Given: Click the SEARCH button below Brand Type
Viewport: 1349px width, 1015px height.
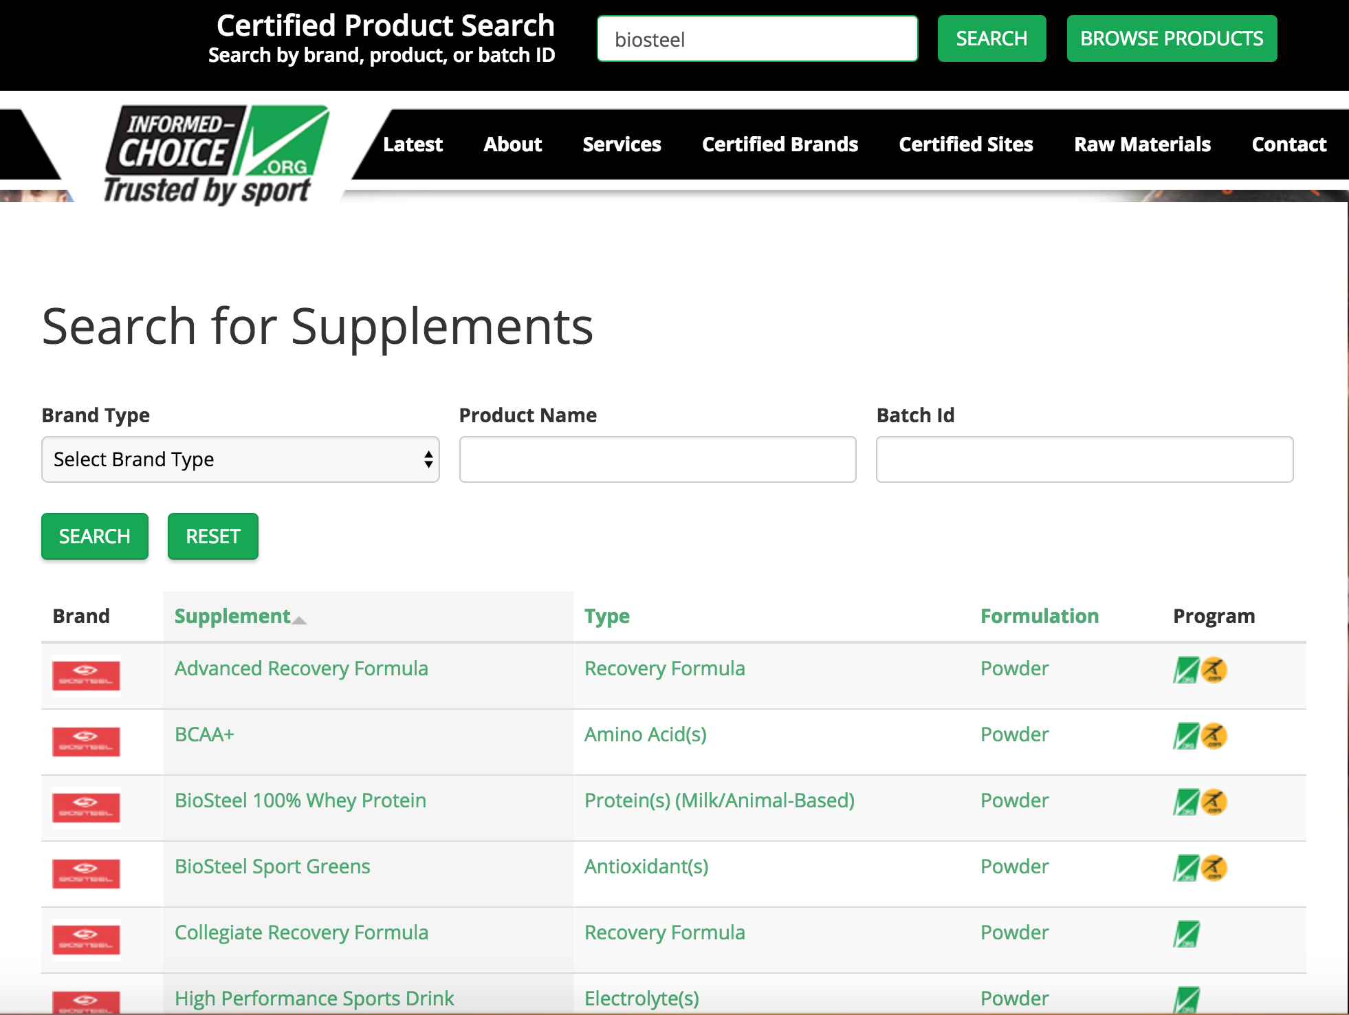Looking at the screenshot, I should pyautogui.click(x=95, y=536).
